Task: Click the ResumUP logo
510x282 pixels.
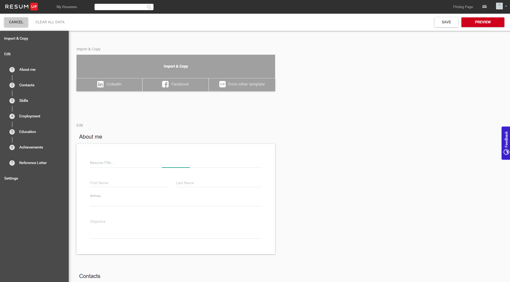Action: pyautogui.click(x=21, y=6)
